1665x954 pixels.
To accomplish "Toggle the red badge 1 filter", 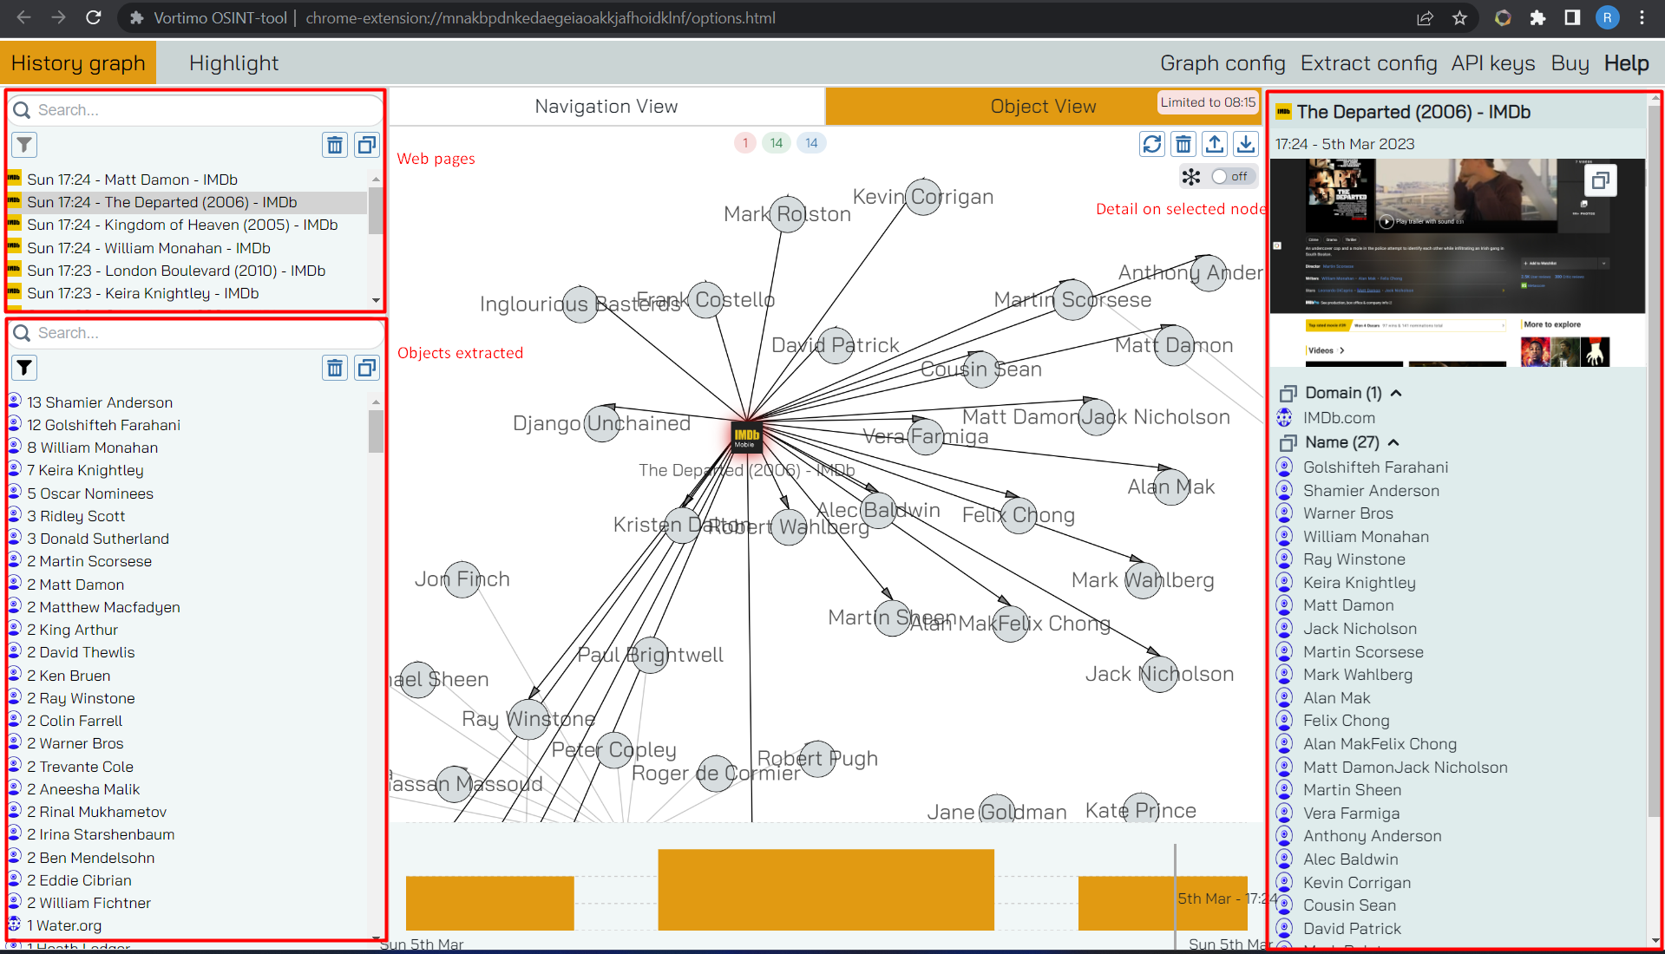I will (x=745, y=143).
